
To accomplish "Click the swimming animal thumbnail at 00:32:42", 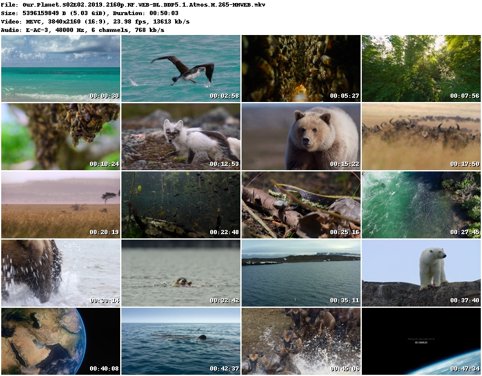I will click(181, 273).
